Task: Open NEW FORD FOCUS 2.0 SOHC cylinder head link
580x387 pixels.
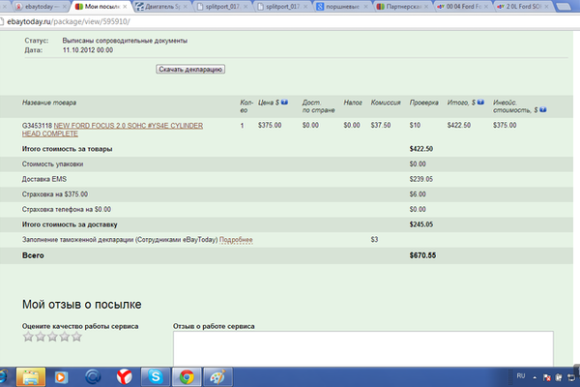Action: (x=112, y=130)
